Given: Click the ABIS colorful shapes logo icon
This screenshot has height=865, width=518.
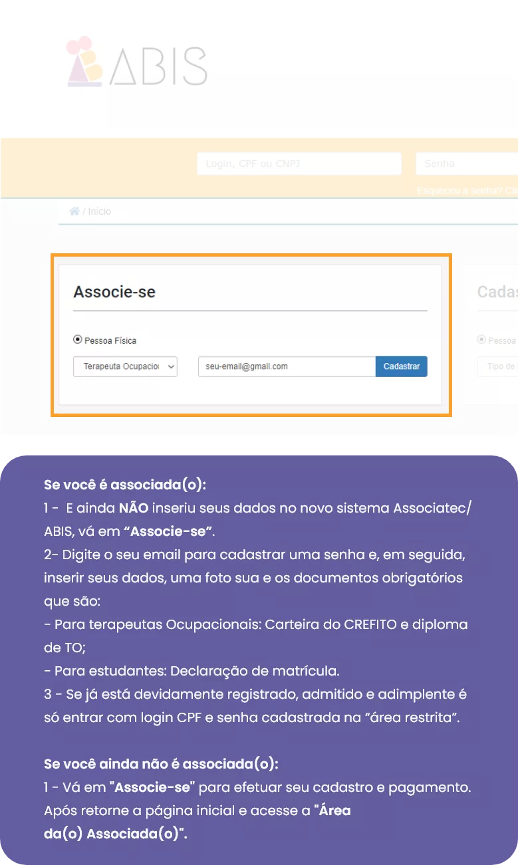Looking at the screenshot, I should pos(85,62).
